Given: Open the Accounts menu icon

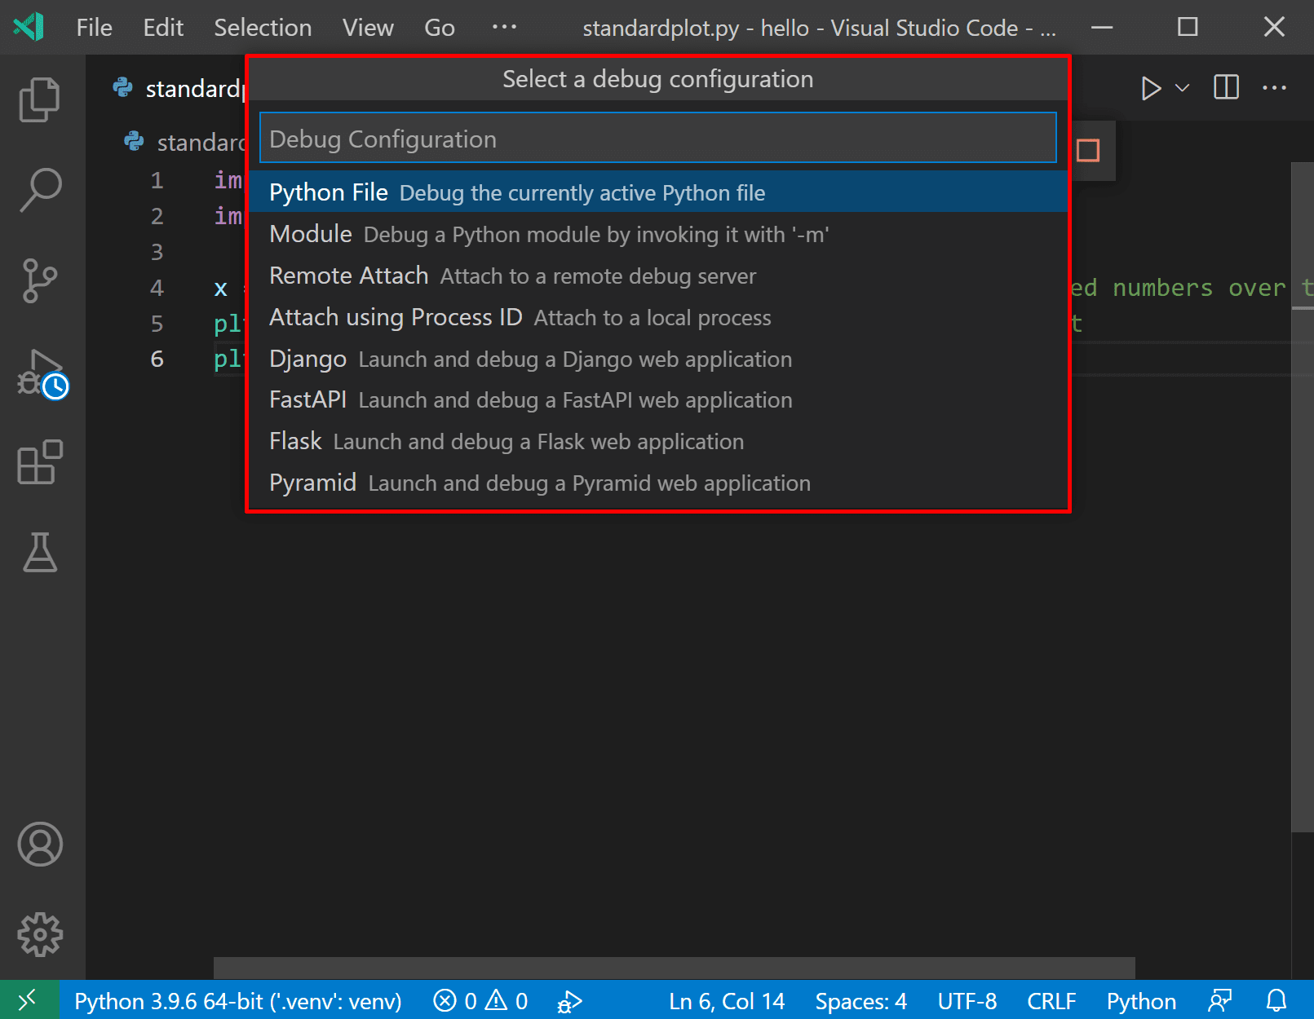Looking at the screenshot, I should [x=40, y=844].
